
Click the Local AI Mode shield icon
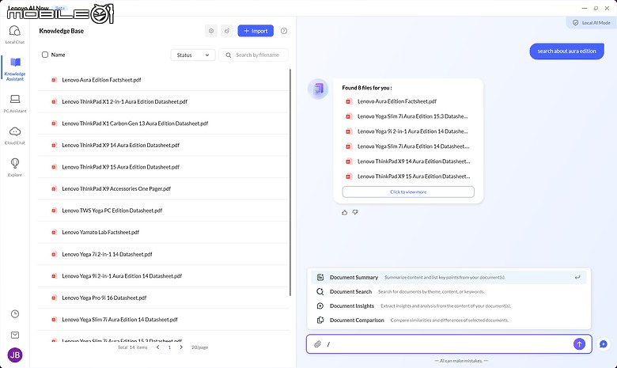pos(575,23)
